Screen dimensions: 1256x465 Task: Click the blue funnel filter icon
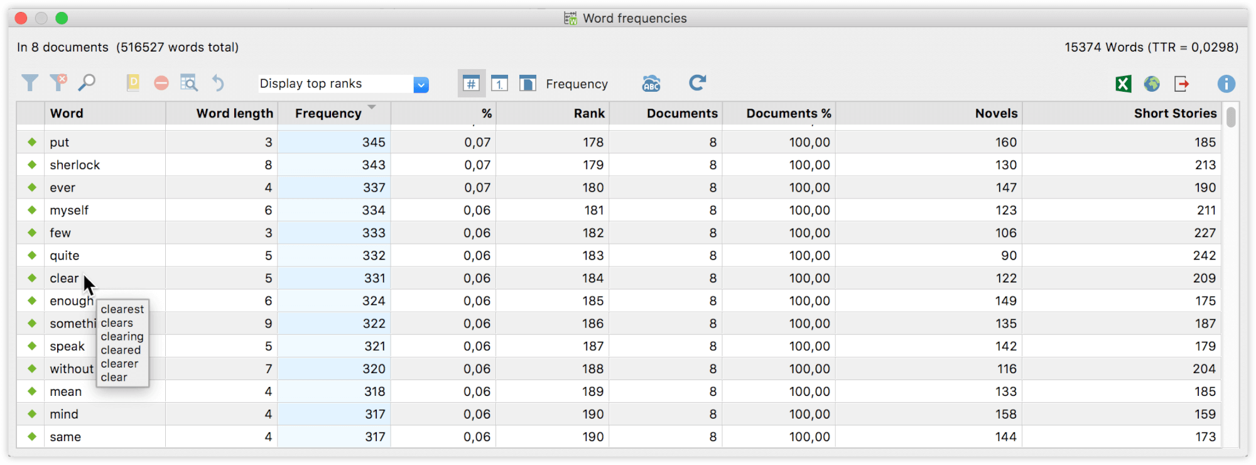point(30,83)
